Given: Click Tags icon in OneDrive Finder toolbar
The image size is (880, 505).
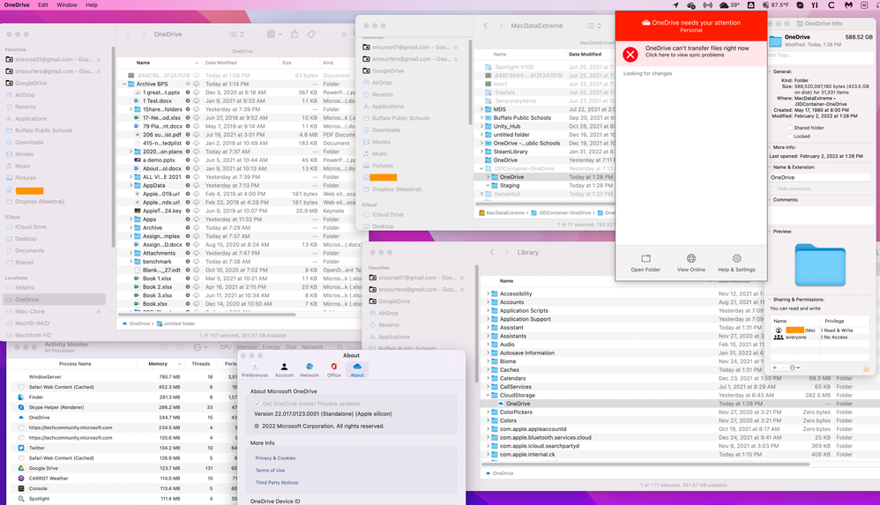Looking at the screenshot, I should click(x=311, y=34).
